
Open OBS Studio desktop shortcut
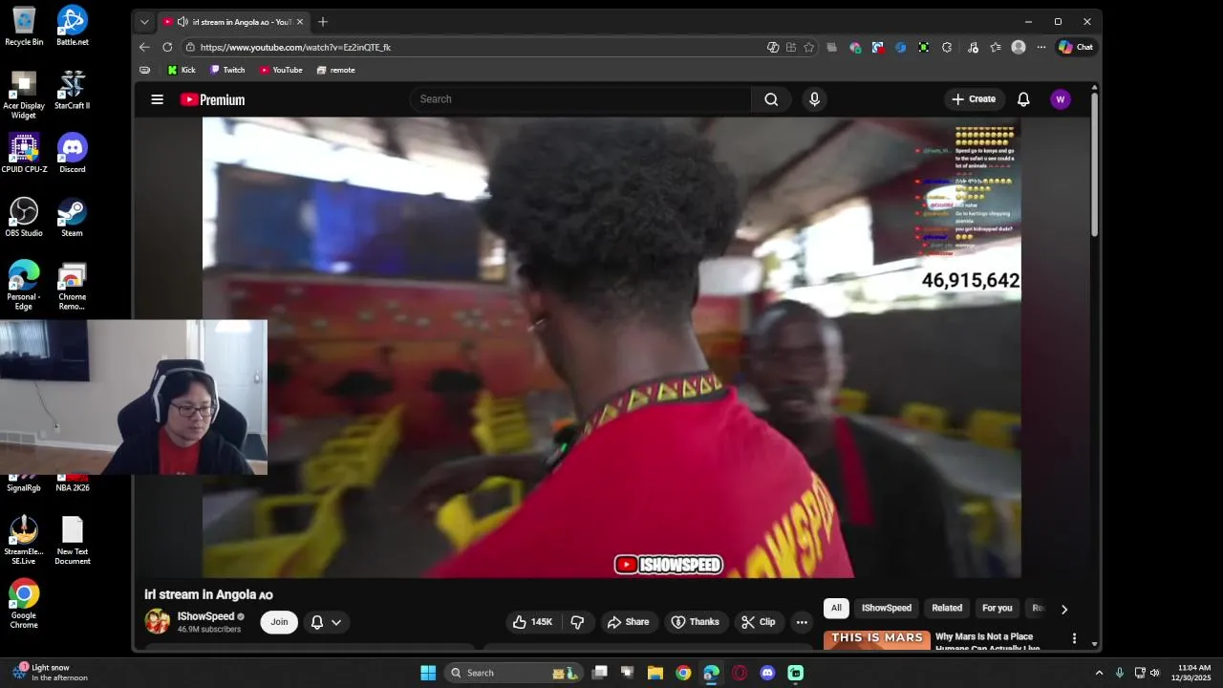(24, 217)
